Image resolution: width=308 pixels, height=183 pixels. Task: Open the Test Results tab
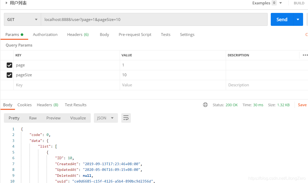(76, 105)
